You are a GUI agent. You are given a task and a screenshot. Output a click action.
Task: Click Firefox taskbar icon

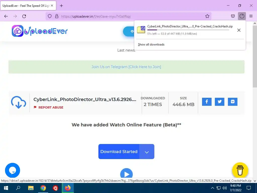click(x=68, y=188)
